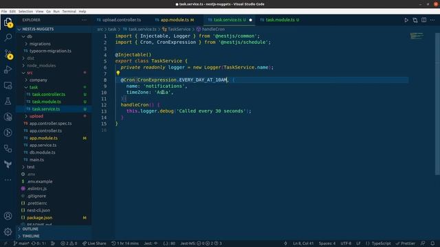
Task: Open .eslintrc.js in explorer
Action: [x=36, y=189]
